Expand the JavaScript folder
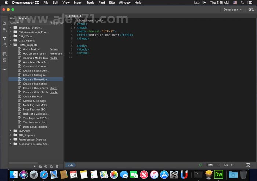This screenshot has height=181, width=257. (10, 131)
